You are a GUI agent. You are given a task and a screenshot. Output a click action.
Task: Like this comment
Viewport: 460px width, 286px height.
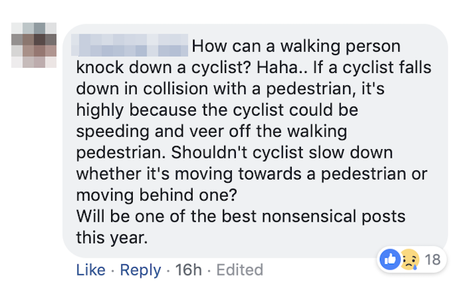point(90,270)
